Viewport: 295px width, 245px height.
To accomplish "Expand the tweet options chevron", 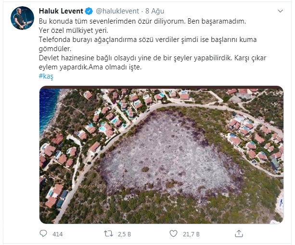I will point(280,11).
